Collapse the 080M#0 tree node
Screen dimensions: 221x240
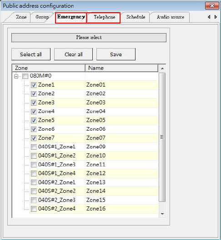coord(16,76)
